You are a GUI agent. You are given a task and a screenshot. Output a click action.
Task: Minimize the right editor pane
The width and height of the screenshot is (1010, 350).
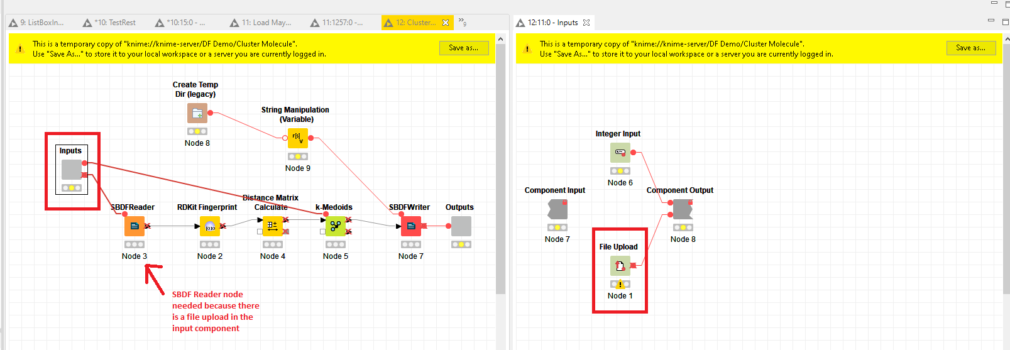pyautogui.click(x=991, y=21)
